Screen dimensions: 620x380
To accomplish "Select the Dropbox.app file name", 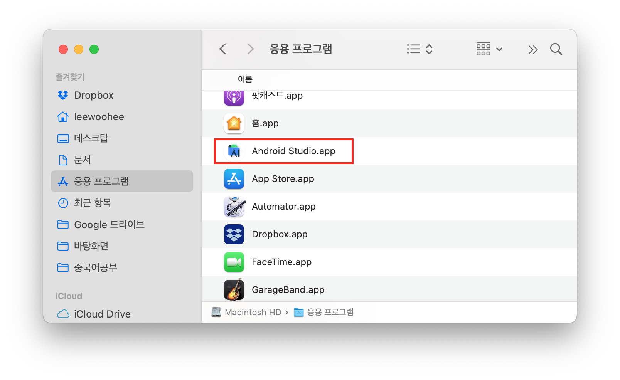I will pyautogui.click(x=280, y=234).
